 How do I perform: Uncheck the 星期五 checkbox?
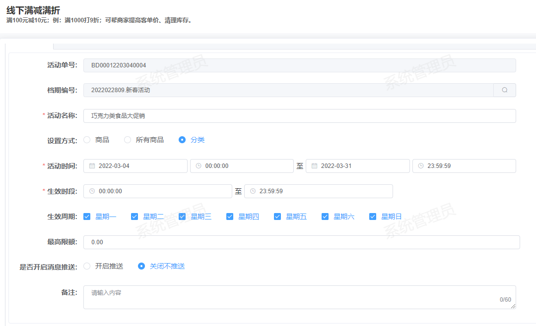pos(277,217)
